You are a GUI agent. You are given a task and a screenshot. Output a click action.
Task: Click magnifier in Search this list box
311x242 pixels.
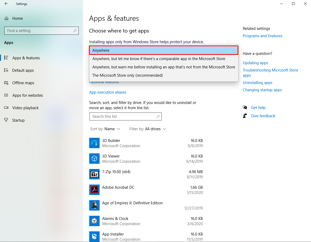[158, 116]
